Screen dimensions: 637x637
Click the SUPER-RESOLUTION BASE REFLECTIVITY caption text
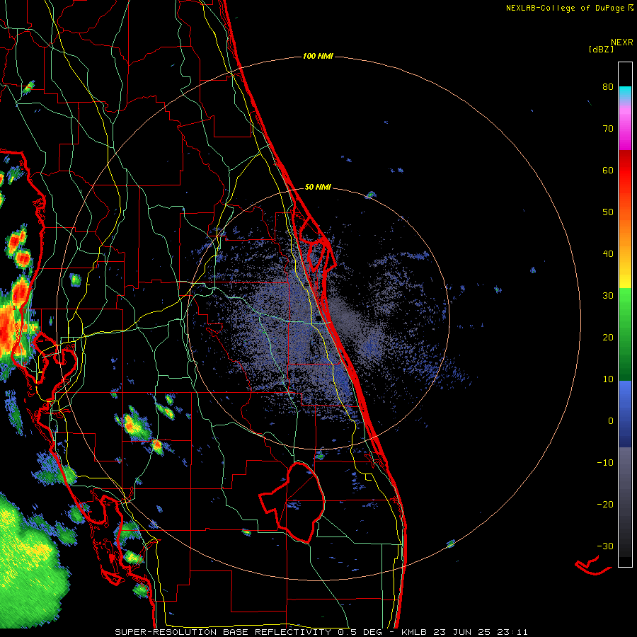(223, 632)
